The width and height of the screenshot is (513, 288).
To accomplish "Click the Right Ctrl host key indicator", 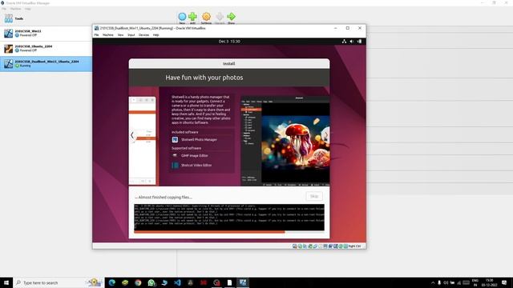I will point(354,246).
